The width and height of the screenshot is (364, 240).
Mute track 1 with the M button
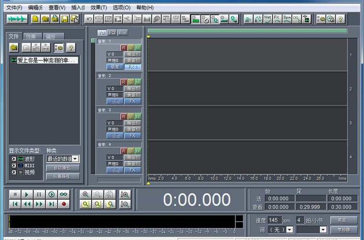pyautogui.click(x=138, y=48)
